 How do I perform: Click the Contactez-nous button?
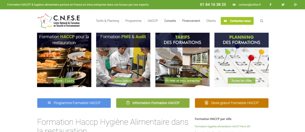click(237, 21)
